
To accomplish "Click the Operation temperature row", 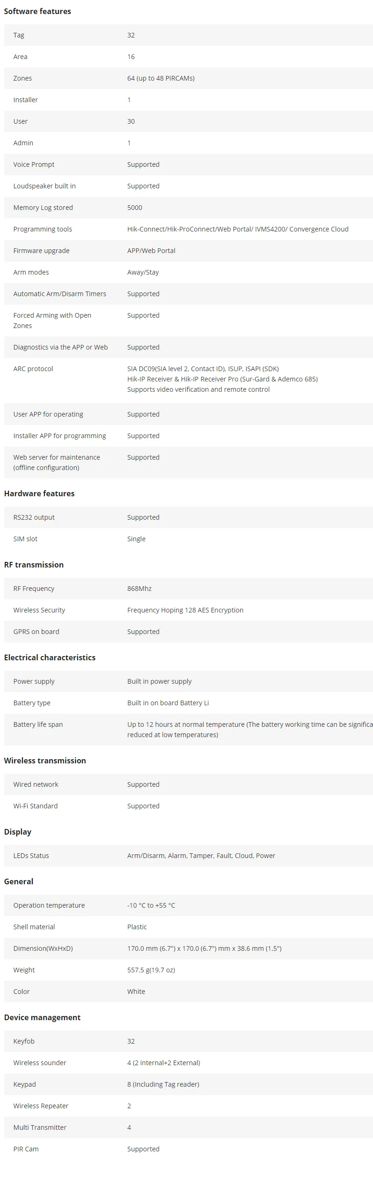I will pyautogui.click(x=189, y=905).
